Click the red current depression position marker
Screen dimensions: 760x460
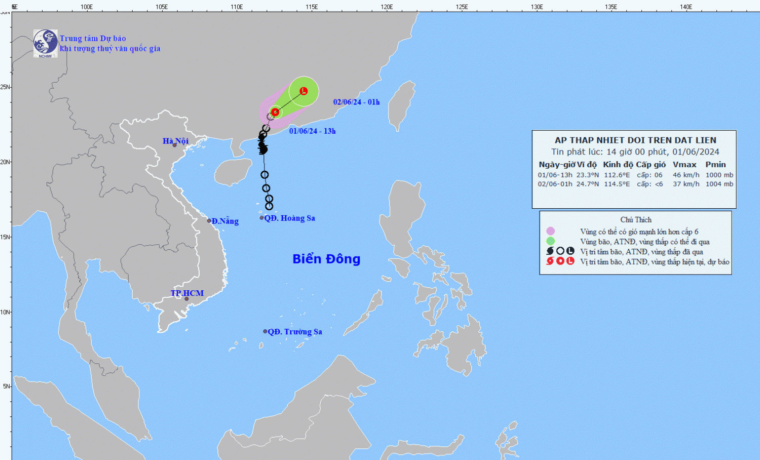point(275,112)
